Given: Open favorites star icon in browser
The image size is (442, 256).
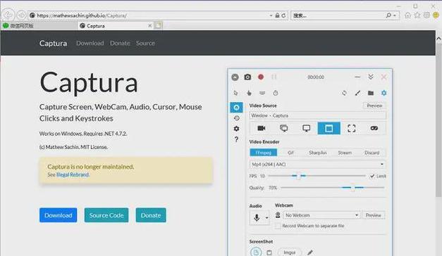Looking at the screenshot, I should point(417,15).
